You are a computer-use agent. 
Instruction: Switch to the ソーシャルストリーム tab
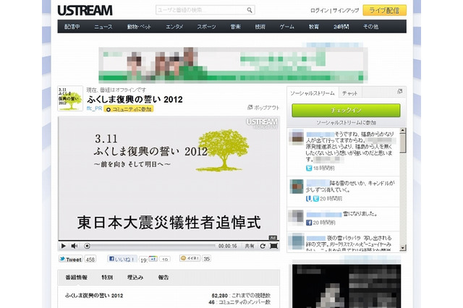tap(313, 93)
